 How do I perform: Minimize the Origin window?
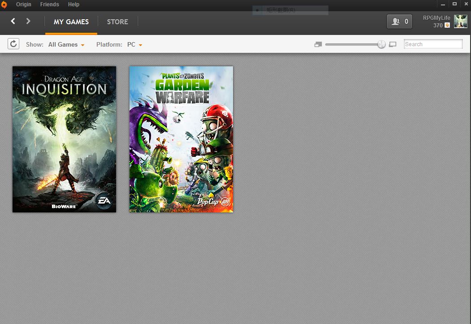[x=443, y=4]
